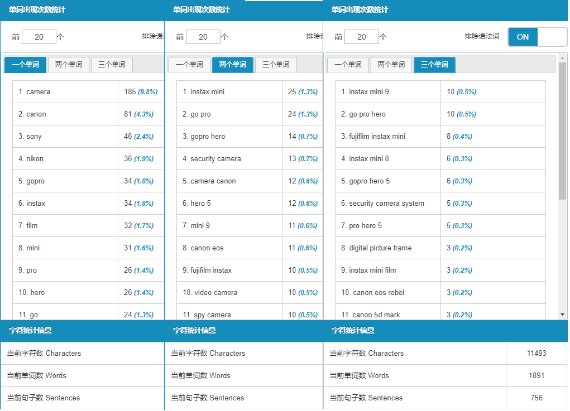Select the '9. pro' row
Image resolution: width=570 pixels, height=411 pixels.
coord(88,270)
